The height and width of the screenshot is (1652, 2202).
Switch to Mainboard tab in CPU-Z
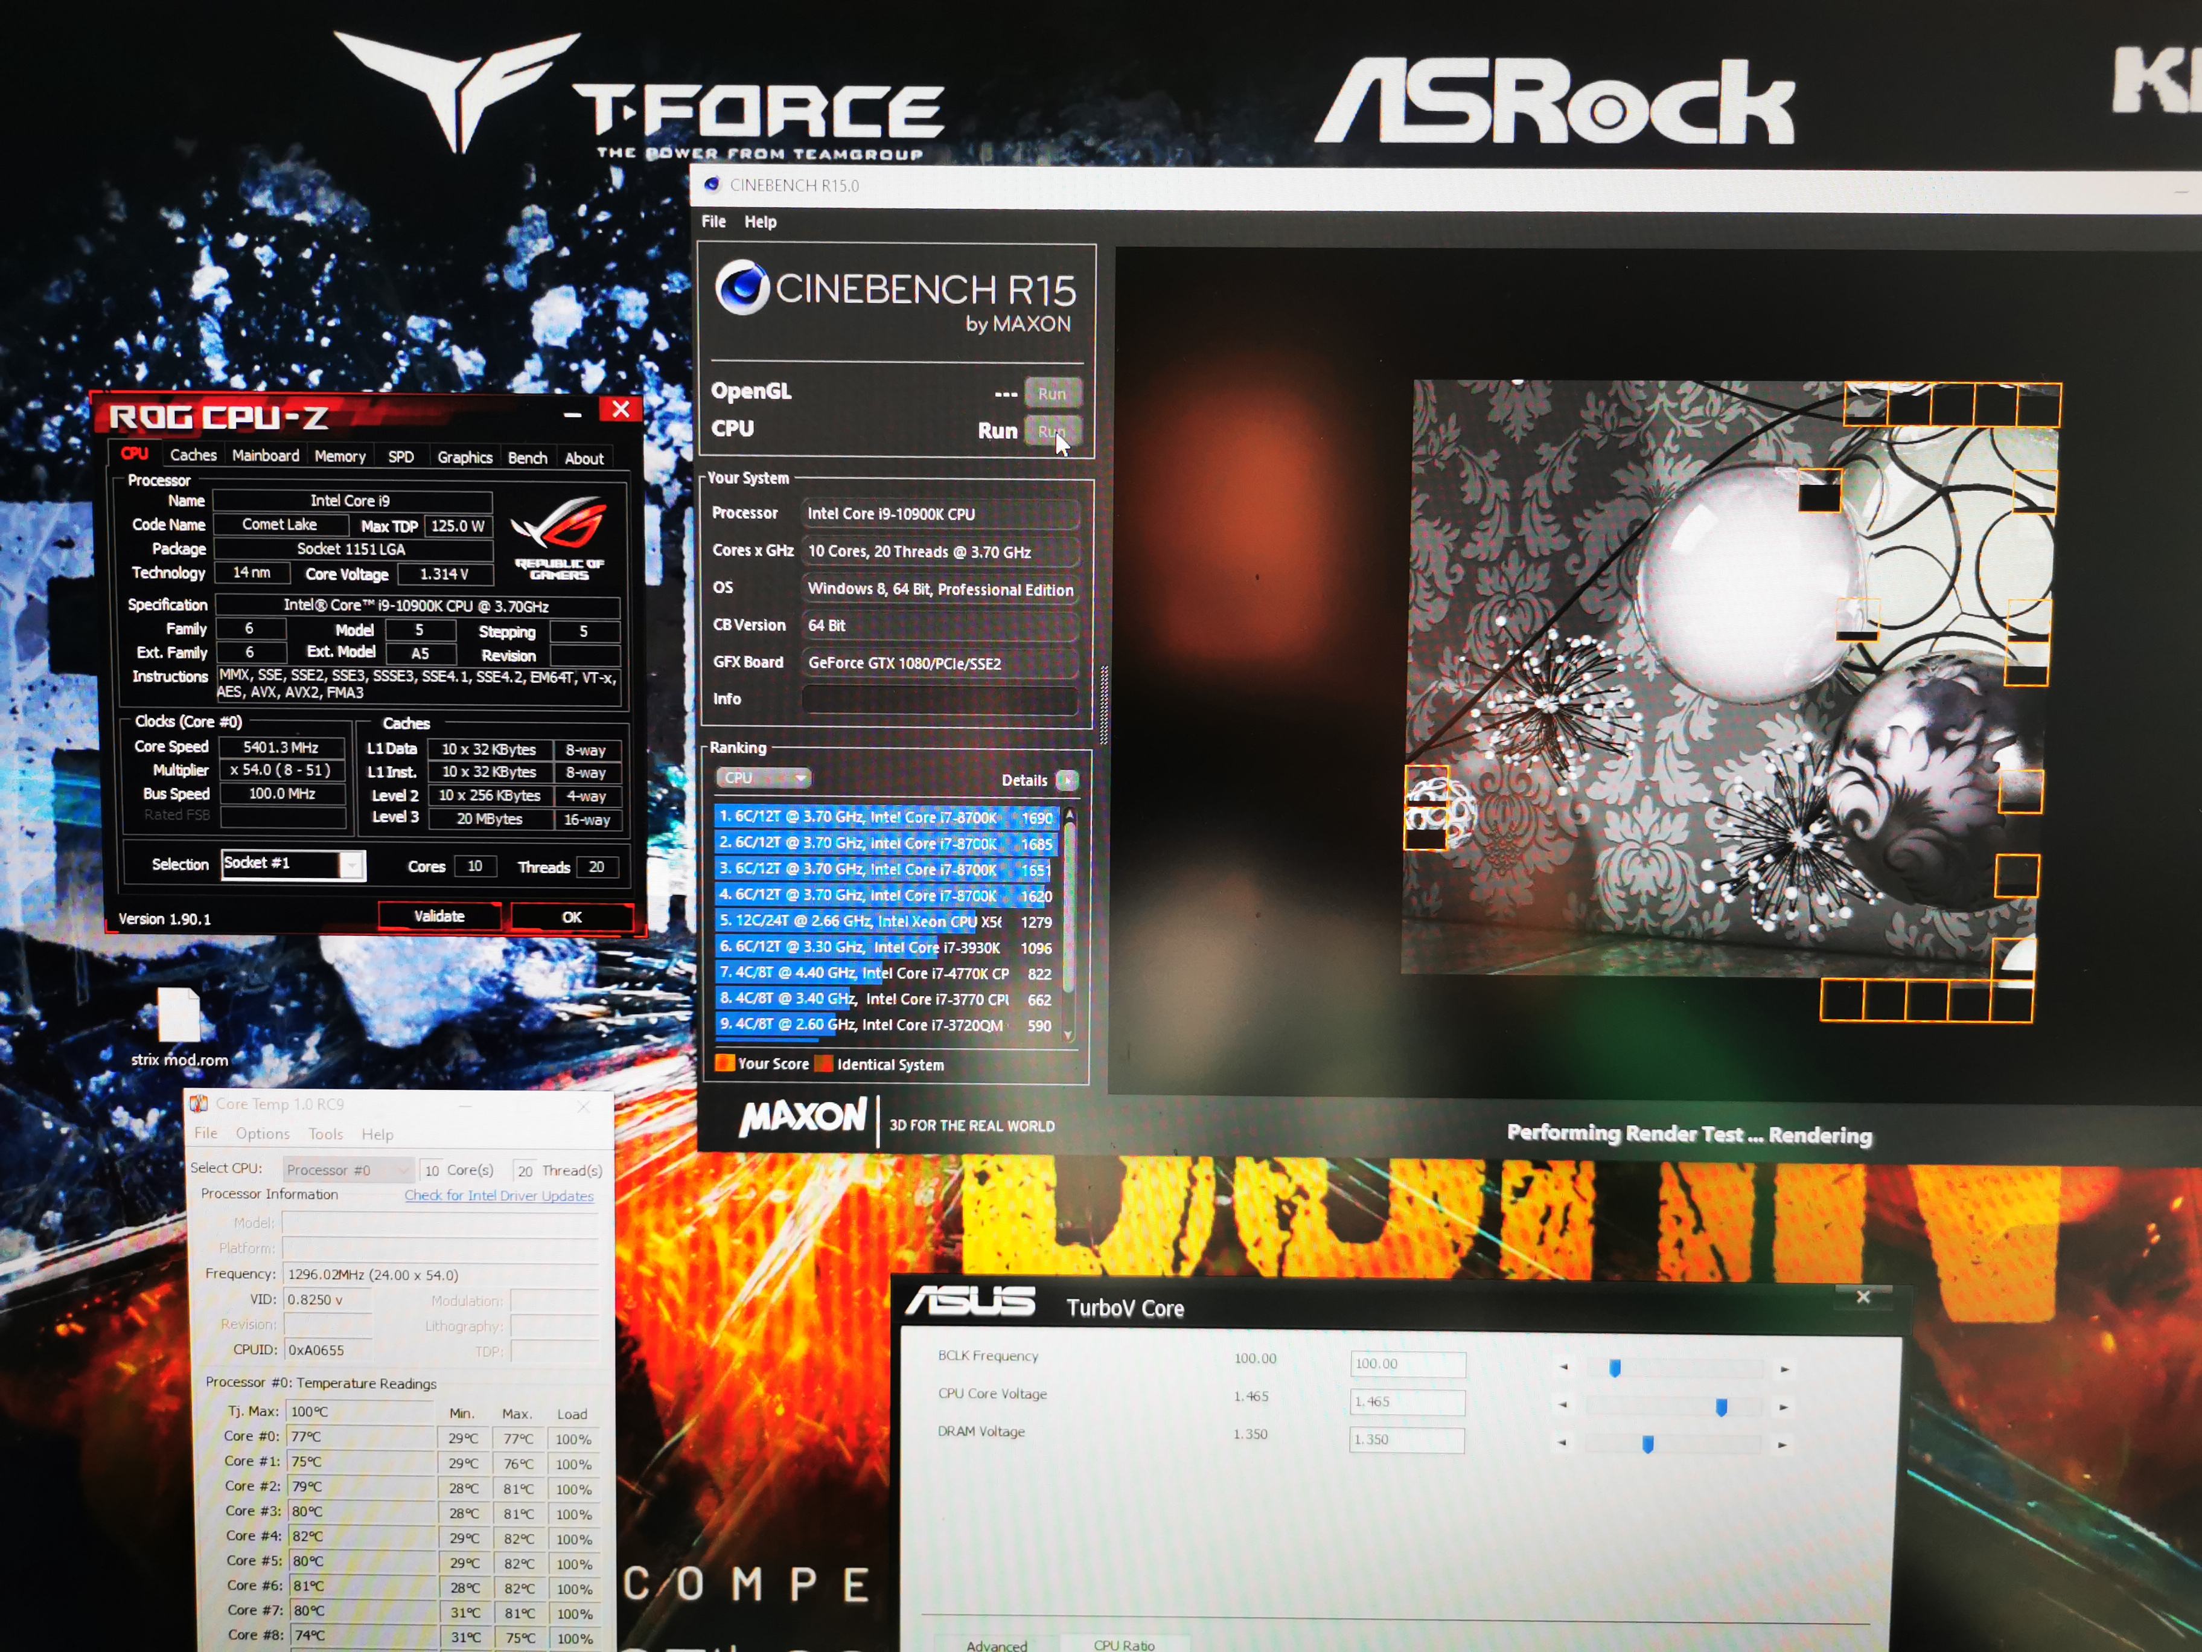265,455
